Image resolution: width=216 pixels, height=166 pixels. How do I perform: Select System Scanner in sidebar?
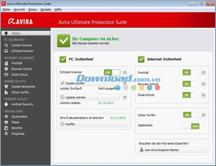coord(22,45)
